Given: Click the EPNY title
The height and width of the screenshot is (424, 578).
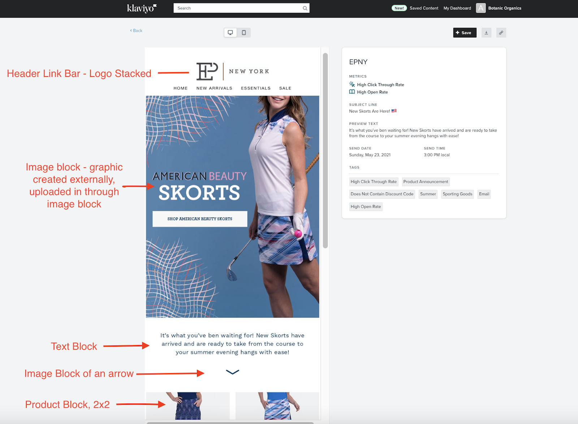Looking at the screenshot, I should click(358, 62).
